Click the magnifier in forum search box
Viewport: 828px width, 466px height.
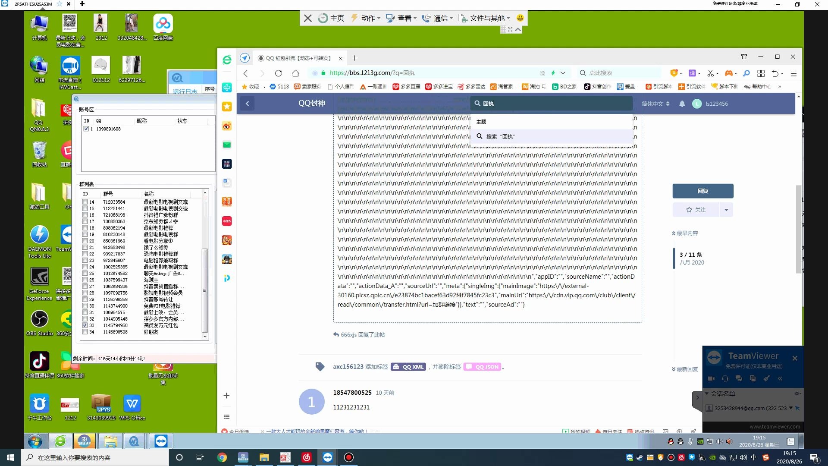tap(477, 104)
